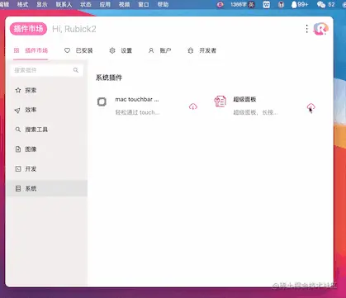The image size is (346, 298).
Task: Download the mac touchbar plugin
Action: pos(193,106)
